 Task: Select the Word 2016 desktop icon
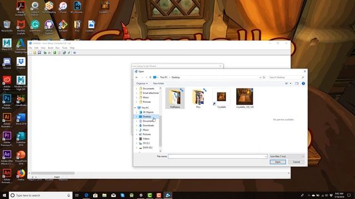(x=21, y=119)
